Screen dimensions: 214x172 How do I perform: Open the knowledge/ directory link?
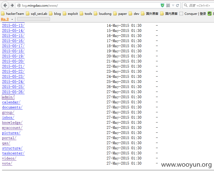pyautogui.click(x=12, y=122)
